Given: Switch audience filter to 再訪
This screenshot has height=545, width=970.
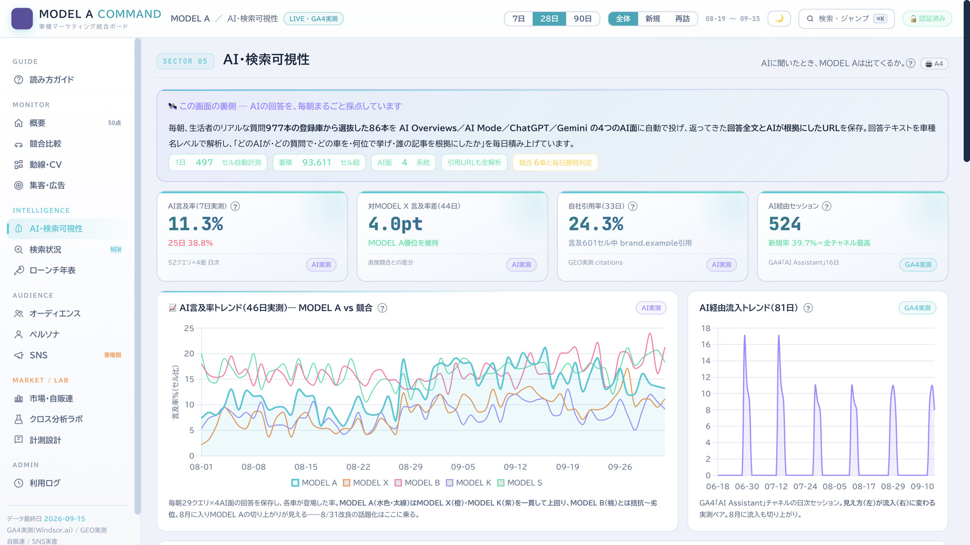Looking at the screenshot, I should (x=682, y=18).
